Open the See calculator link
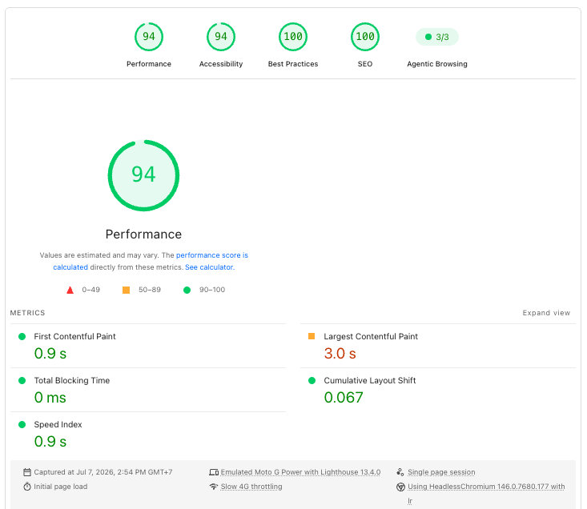Image resolution: width=587 pixels, height=509 pixels. (210, 267)
